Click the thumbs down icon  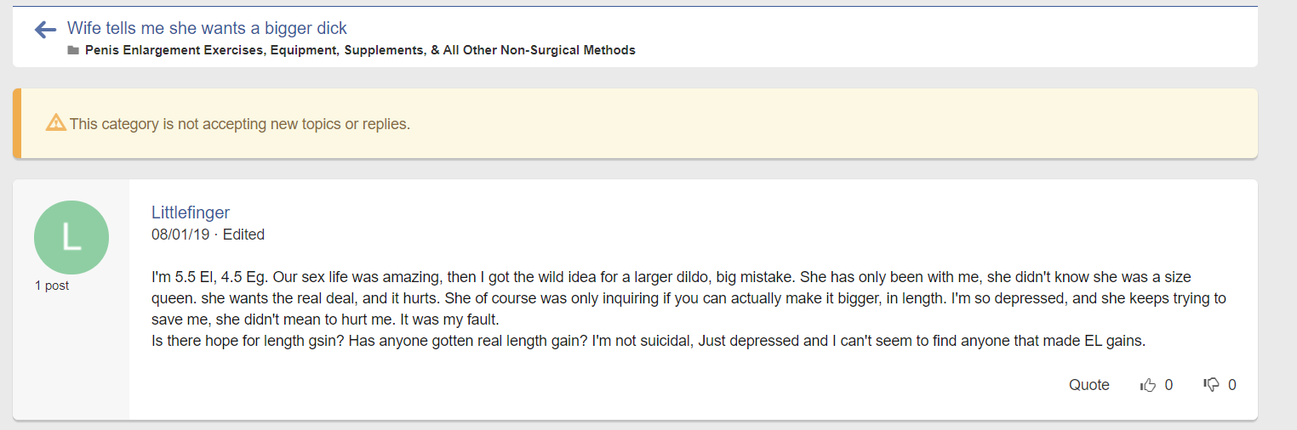coord(1212,385)
